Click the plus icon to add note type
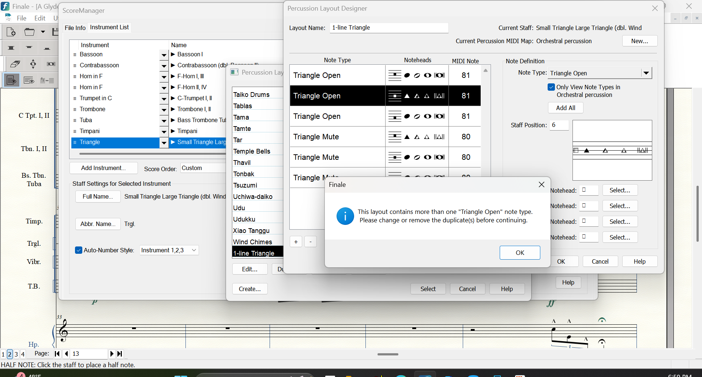Viewport: 702px width, 377px height. (x=296, y=242)
